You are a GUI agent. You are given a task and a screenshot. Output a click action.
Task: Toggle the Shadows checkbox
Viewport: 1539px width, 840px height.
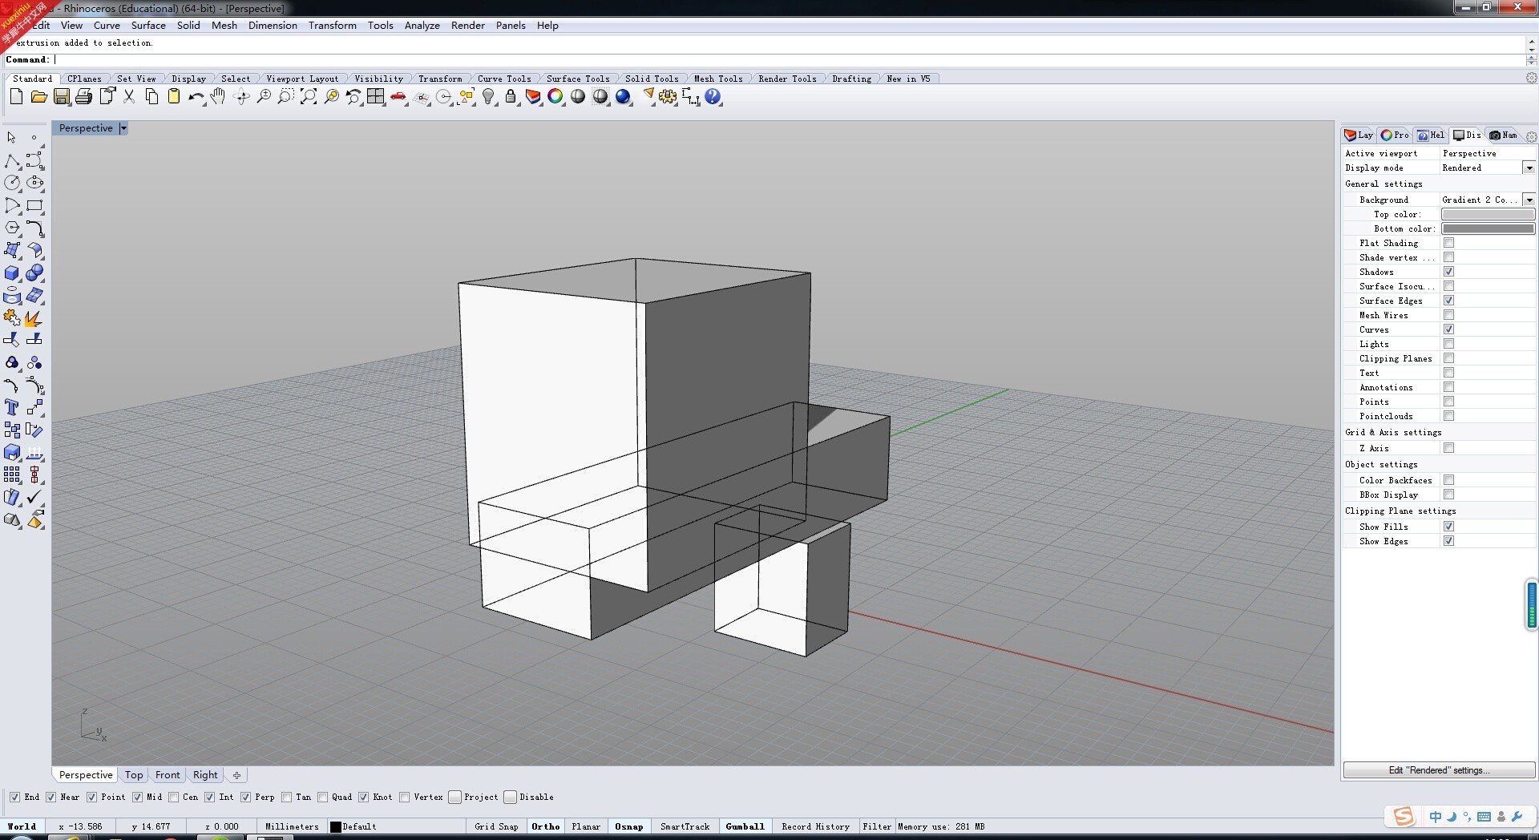tap(1448, 272)
